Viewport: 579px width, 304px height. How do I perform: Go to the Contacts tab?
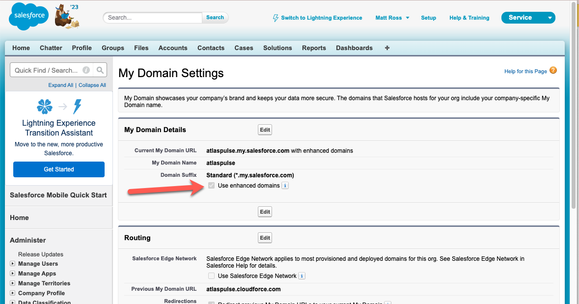pyautogui.click(x=211, y=48)
